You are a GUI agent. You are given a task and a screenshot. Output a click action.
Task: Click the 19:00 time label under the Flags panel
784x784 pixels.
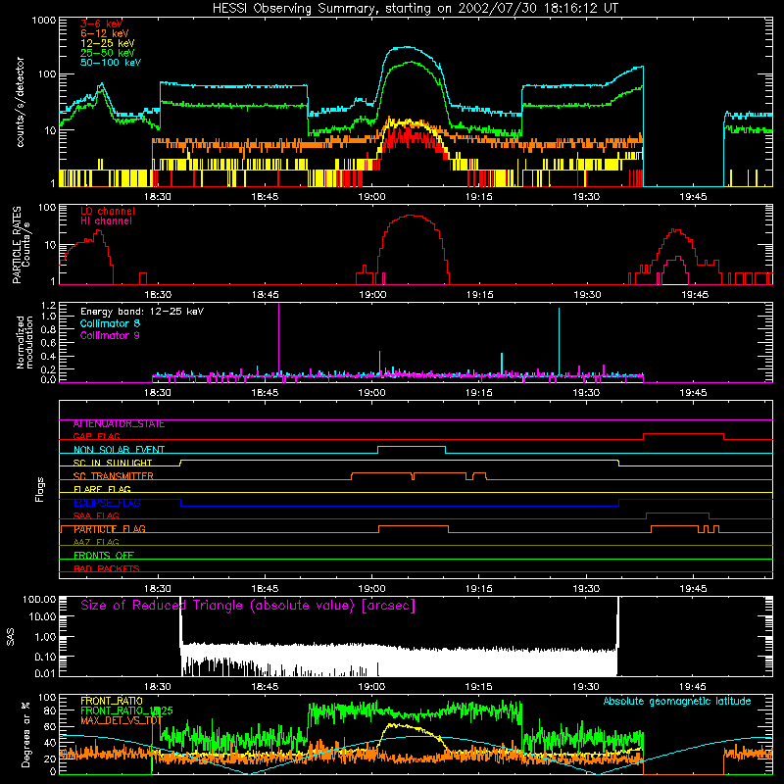372,589
